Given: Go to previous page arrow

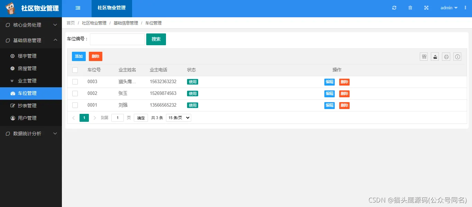Looking at the screenshot, I should (73, 118).
